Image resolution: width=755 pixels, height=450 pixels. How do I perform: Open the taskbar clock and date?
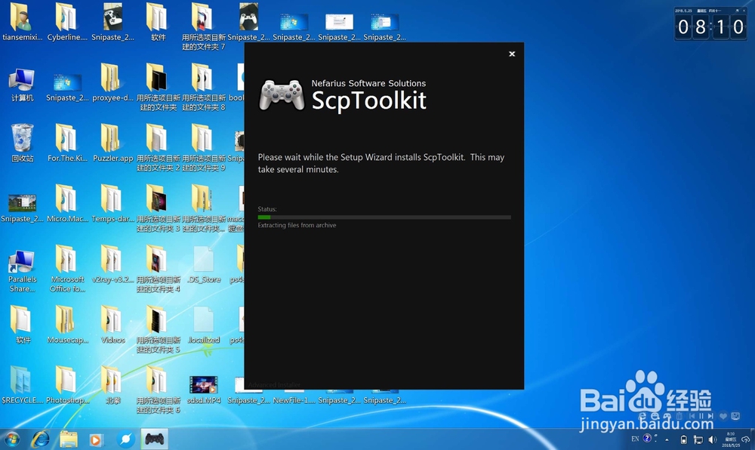click(730, 439)
